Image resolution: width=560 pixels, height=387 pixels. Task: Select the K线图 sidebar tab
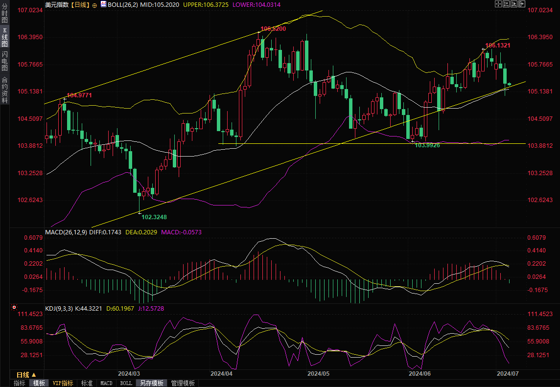[5, 37]
